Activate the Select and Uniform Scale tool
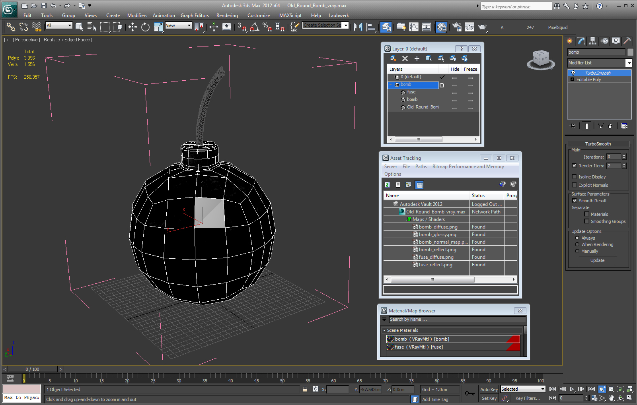Screen dimensions: 637x405 [x=158, y=27]
